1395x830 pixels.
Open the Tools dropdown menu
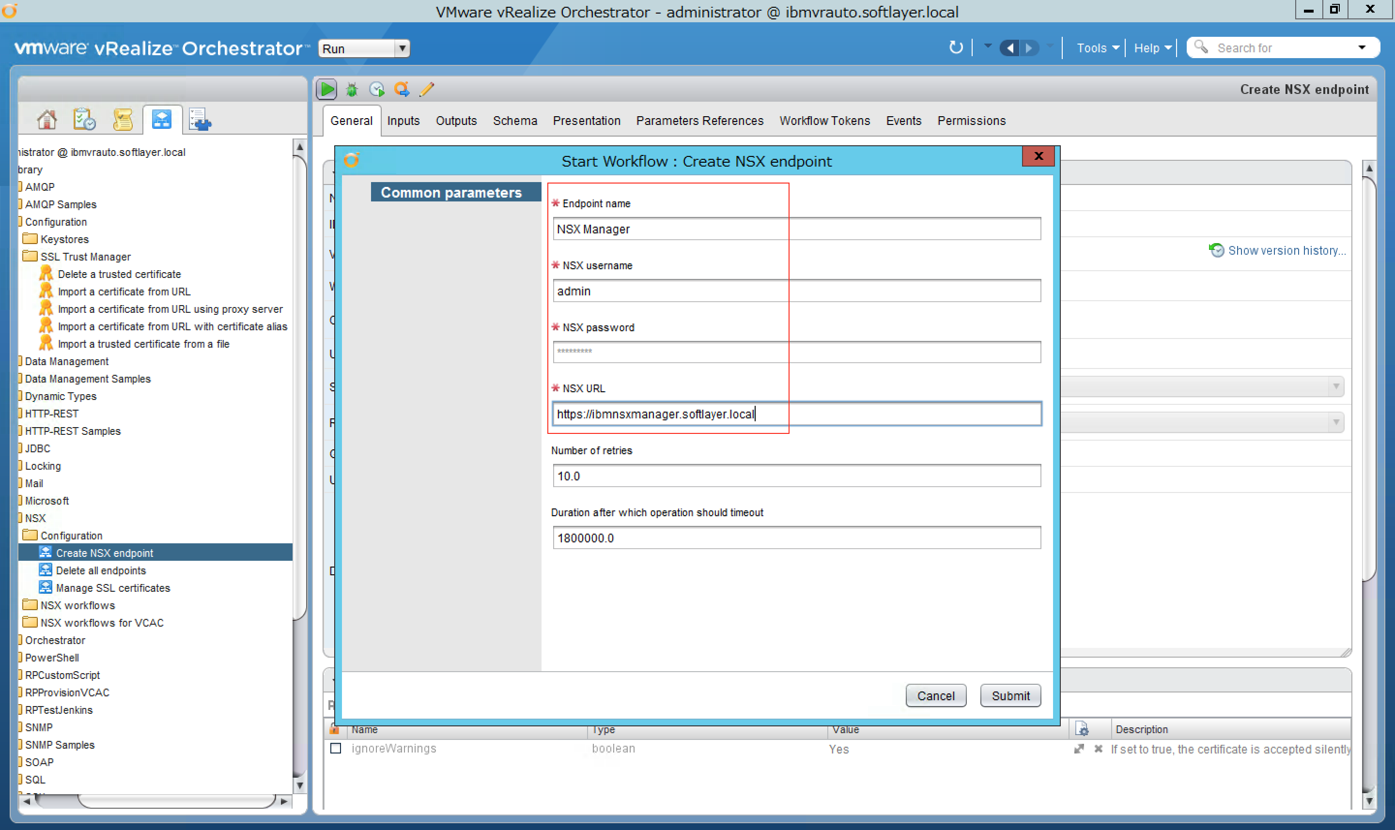point(1098,48)
